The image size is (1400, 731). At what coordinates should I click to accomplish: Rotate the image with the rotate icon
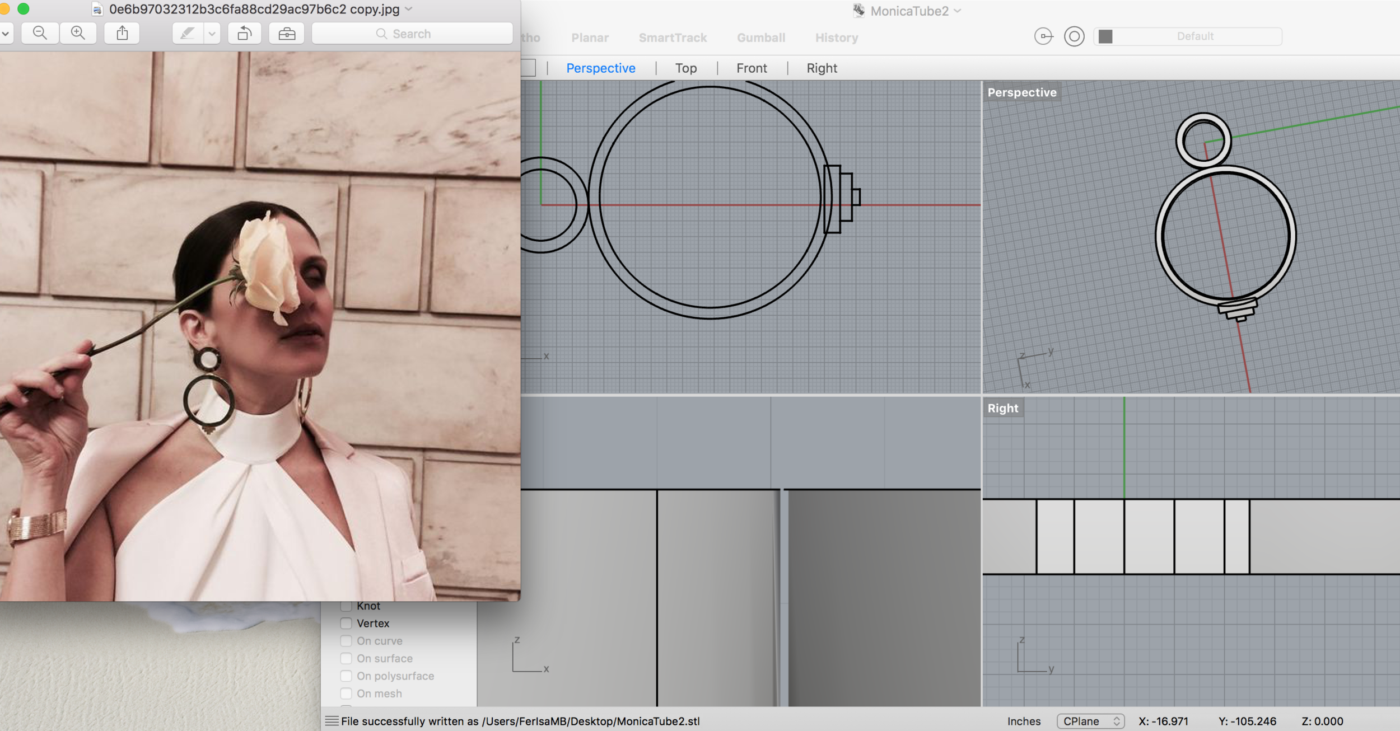point(245,34)
